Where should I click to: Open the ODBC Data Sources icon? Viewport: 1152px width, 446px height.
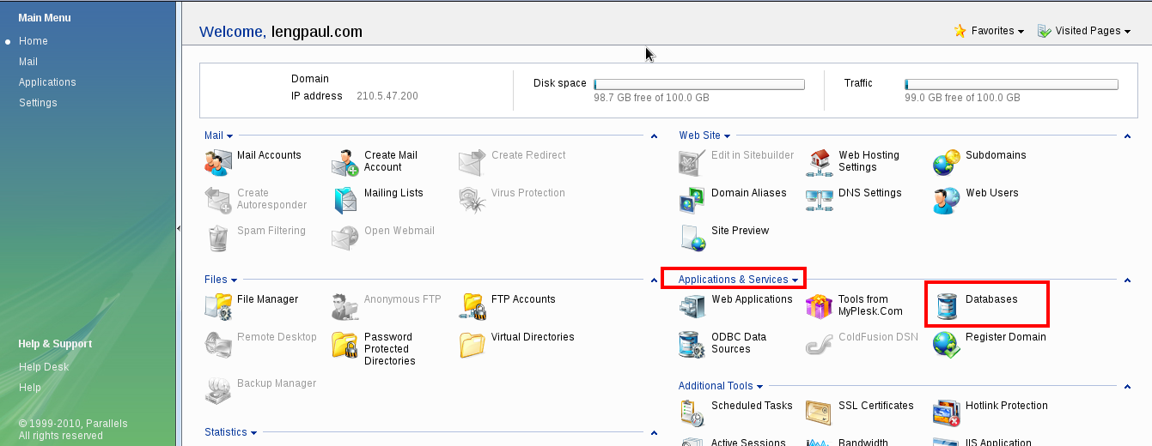pyautogui.click(x=692, y=344)
